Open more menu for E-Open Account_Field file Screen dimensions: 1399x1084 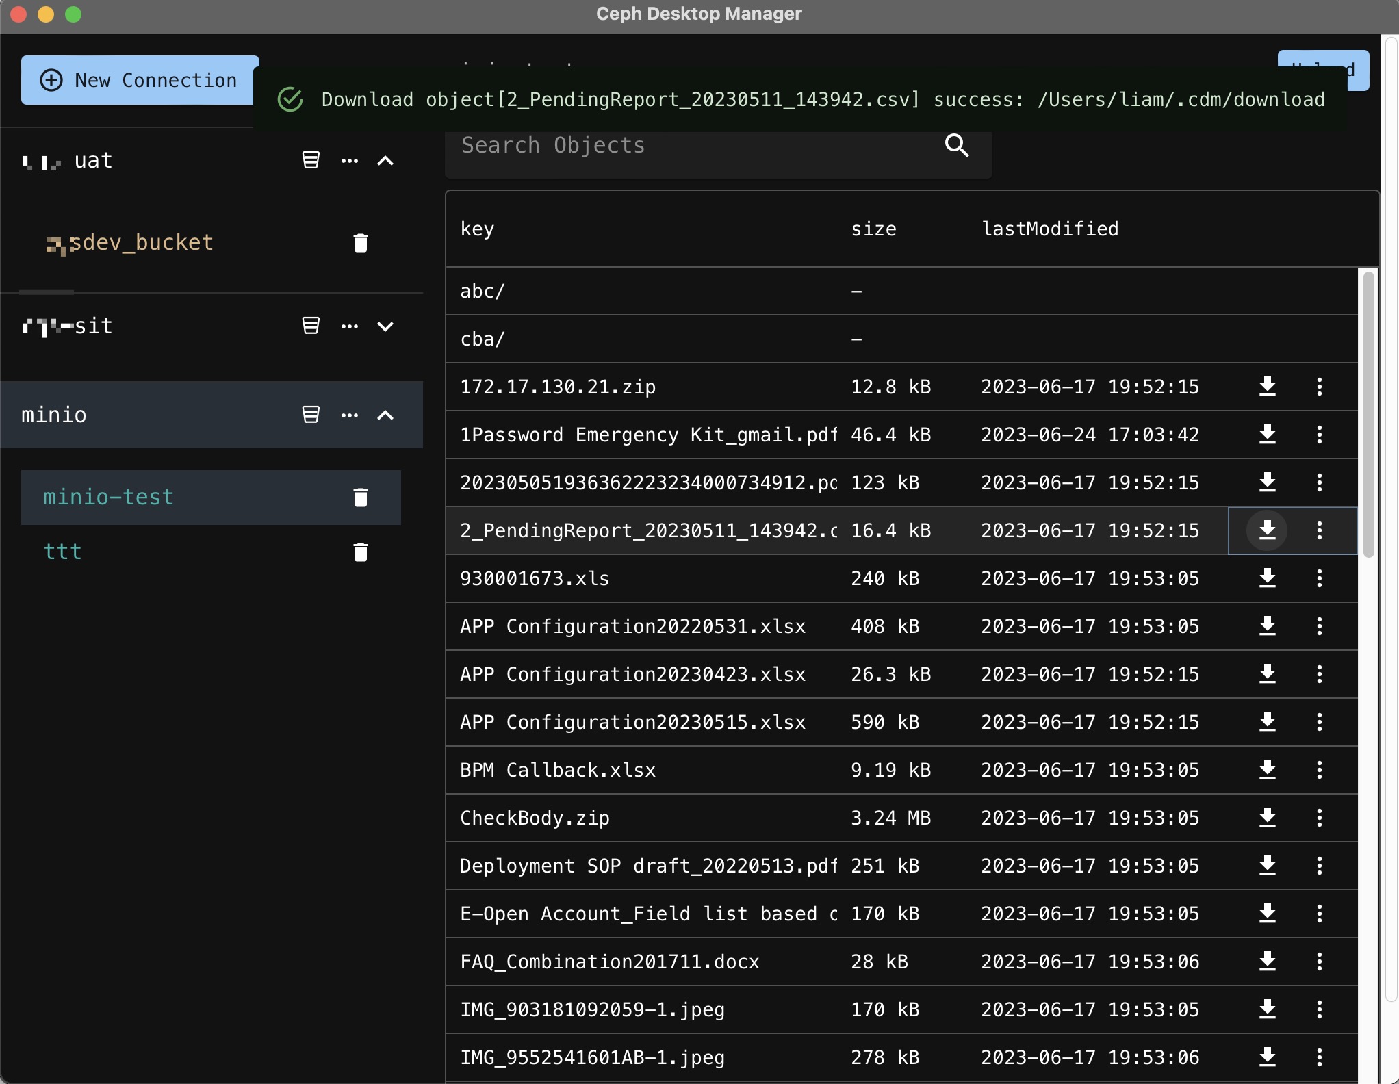click(x=1319, y=914)
